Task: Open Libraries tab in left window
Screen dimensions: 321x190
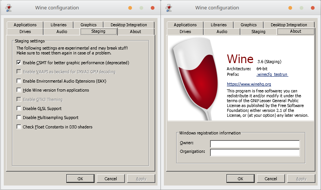Action: tap(58, 25)
